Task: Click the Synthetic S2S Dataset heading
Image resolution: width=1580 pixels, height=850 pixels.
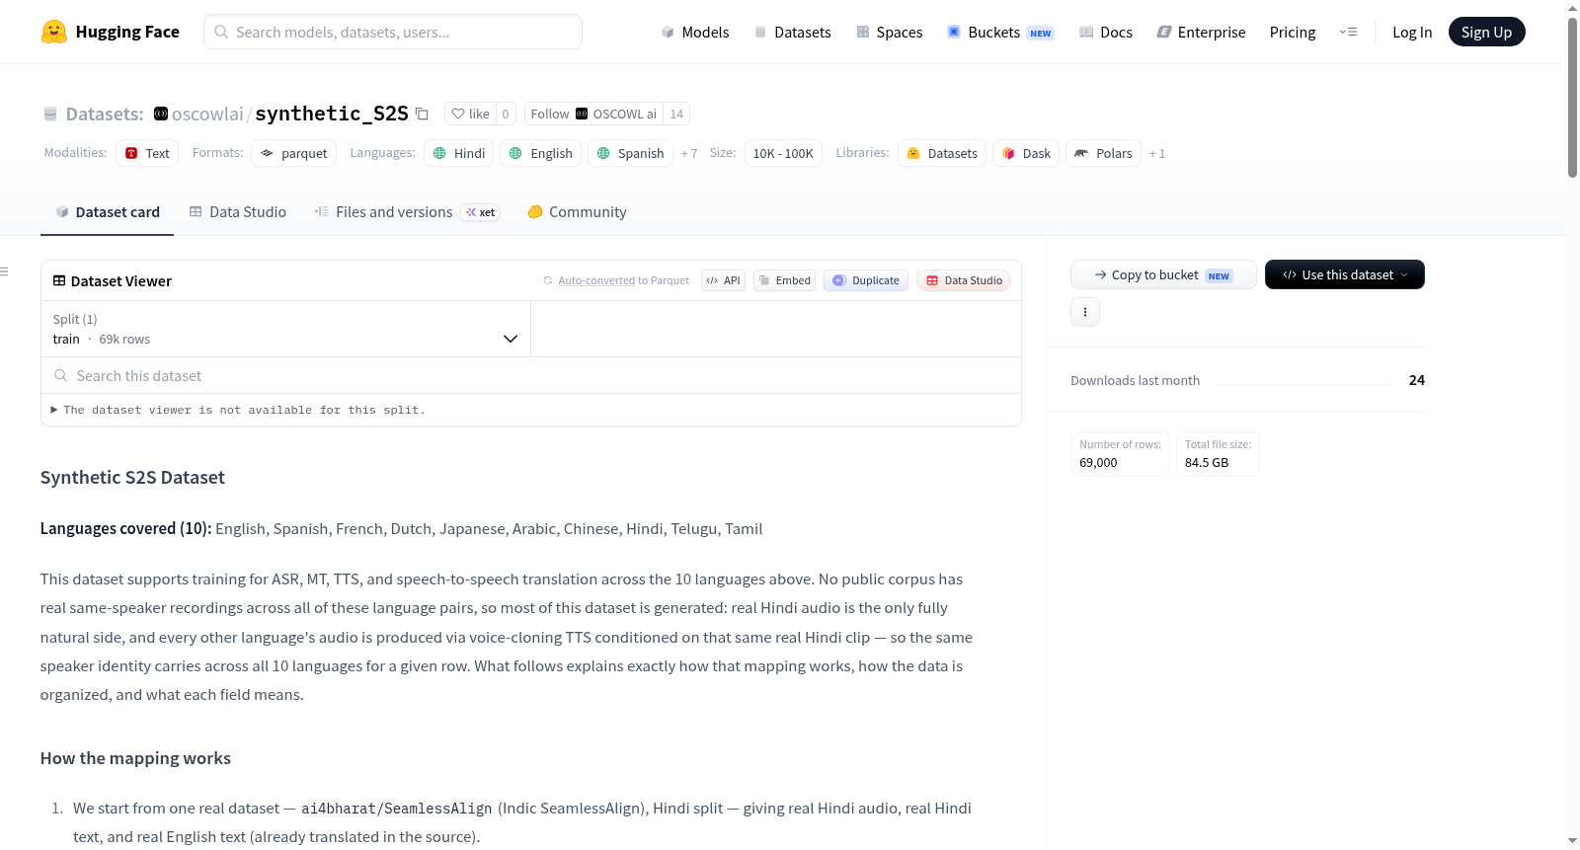Action: coord(132,478)
